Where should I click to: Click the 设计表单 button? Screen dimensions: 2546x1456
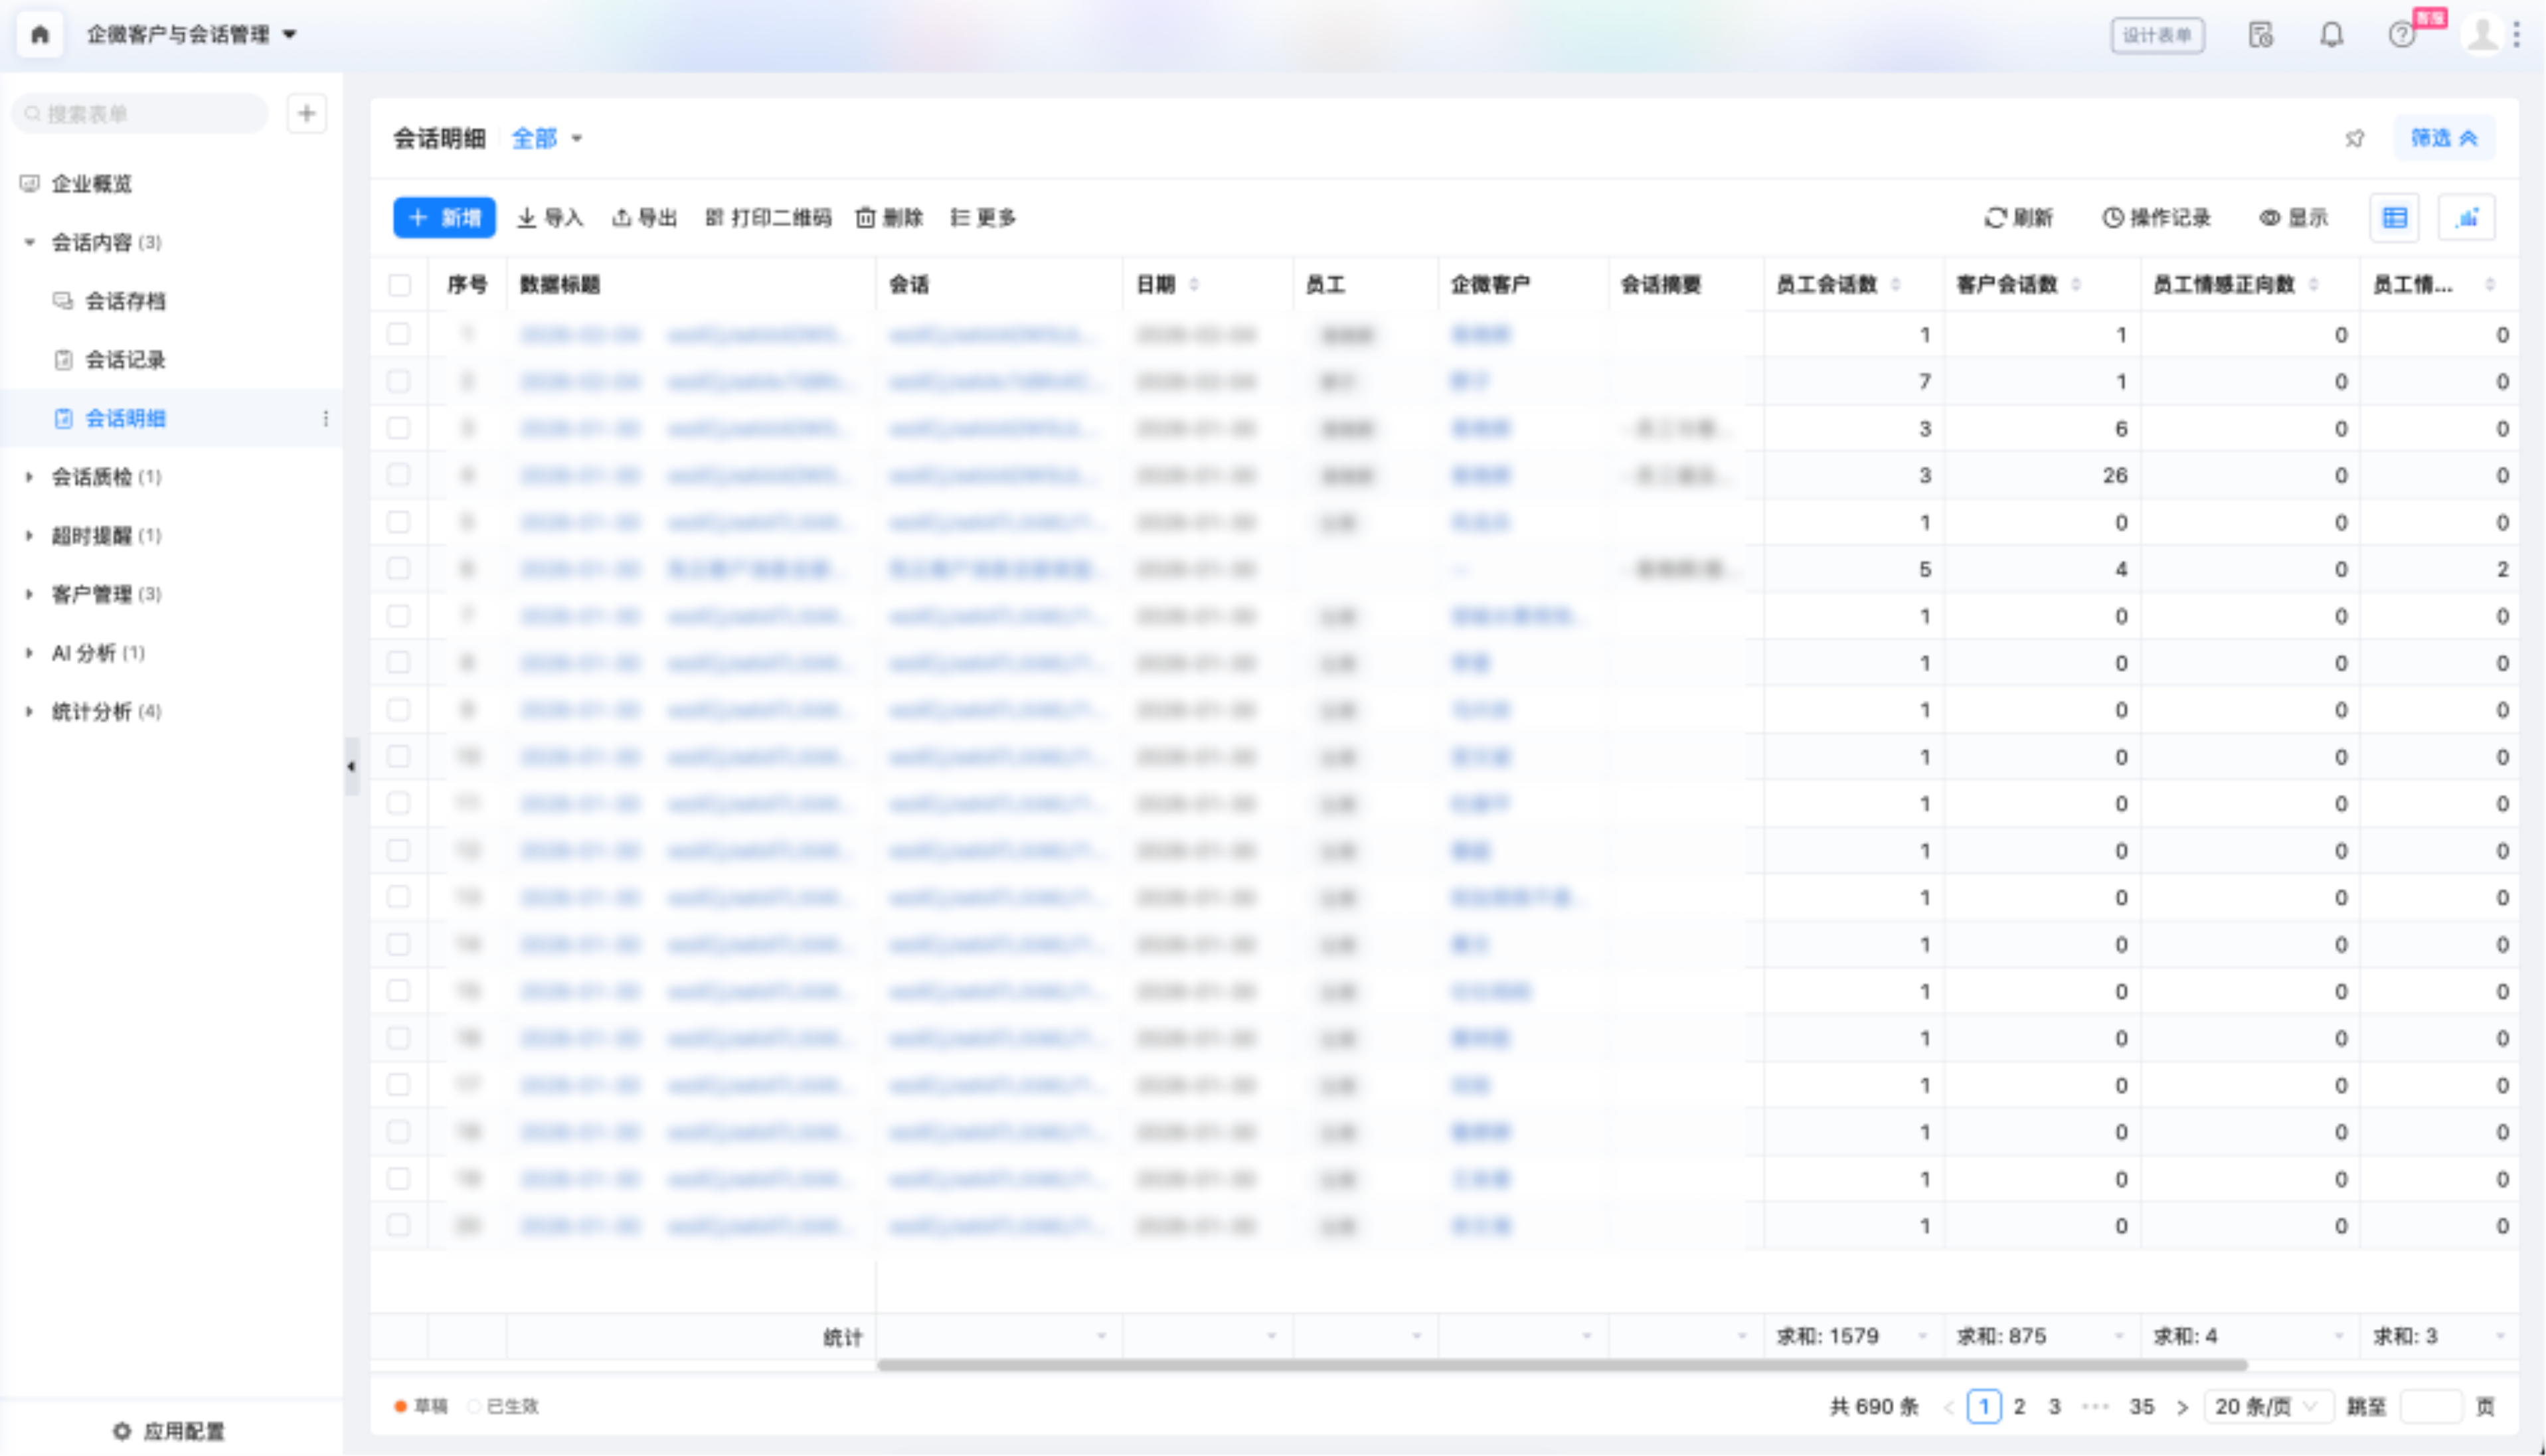(2157, 36)
